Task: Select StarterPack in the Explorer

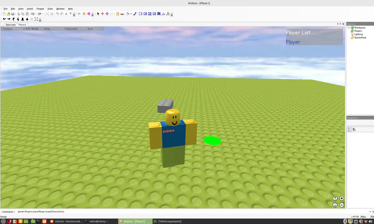Action: [360, 38]
